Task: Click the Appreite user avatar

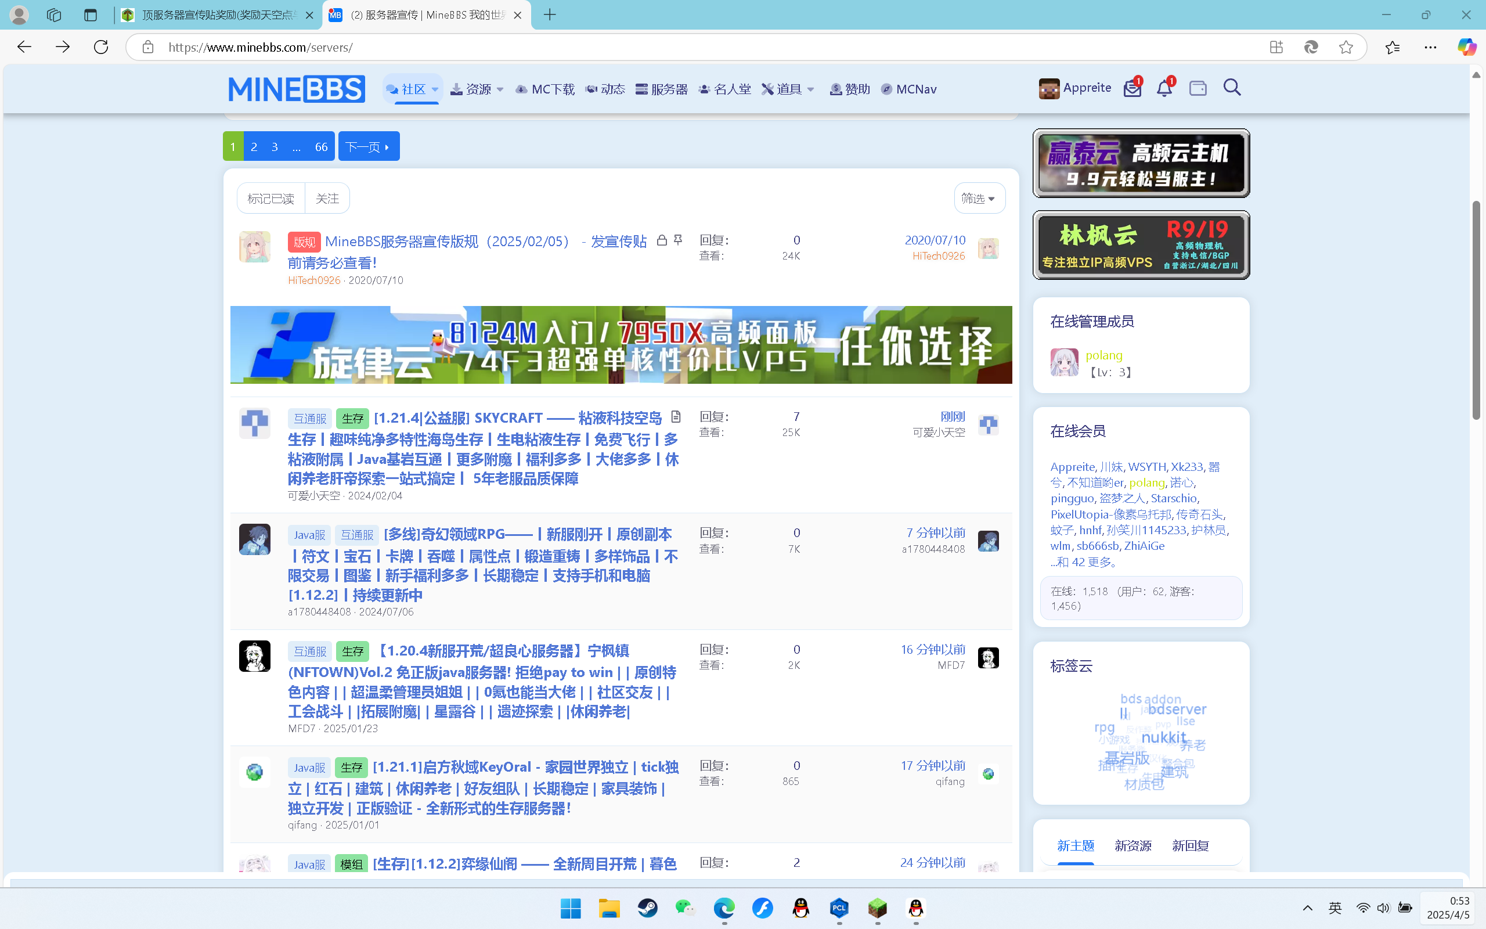Action: (x=1049, y=89)
